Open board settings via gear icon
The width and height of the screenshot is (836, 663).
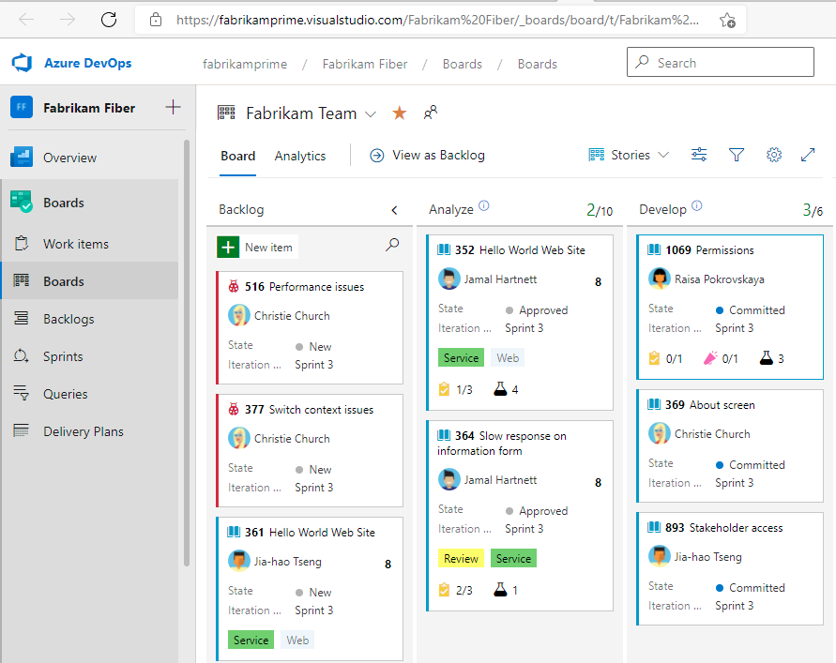tap(773, 155)
